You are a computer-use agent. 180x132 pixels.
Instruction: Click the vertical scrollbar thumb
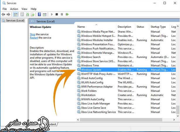click(178, 110)
